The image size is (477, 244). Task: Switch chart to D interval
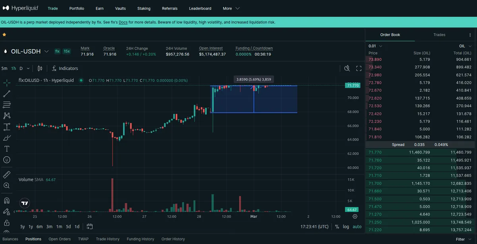click(21, 68)
